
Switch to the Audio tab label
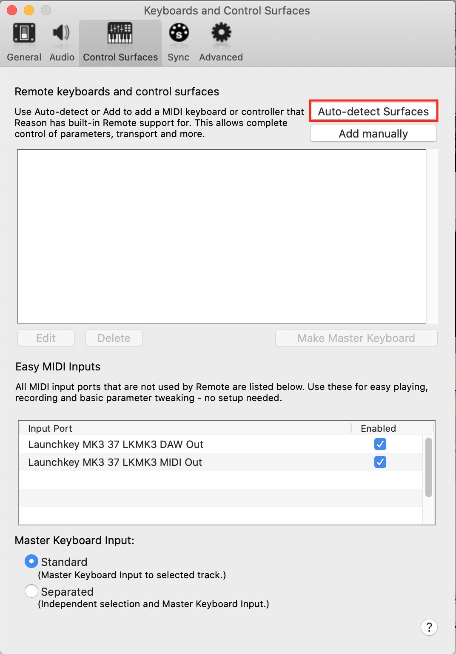click(62, 57)
